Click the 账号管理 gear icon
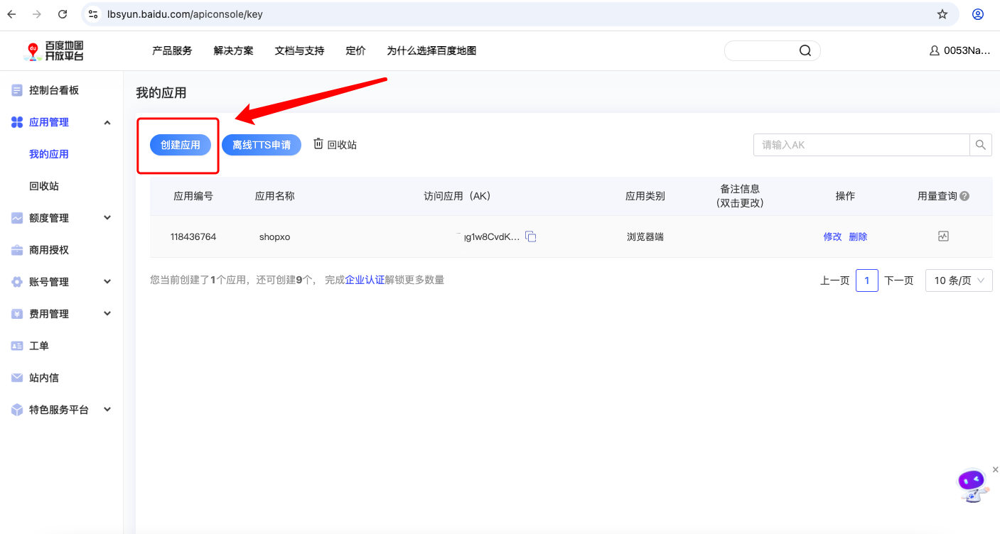Screen dimensions: 1000x534 tap(17, 282)
